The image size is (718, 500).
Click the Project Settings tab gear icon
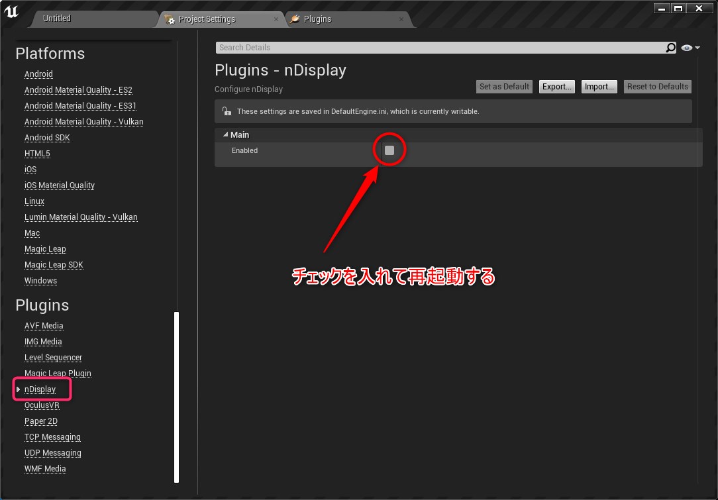tap(170, 19)
